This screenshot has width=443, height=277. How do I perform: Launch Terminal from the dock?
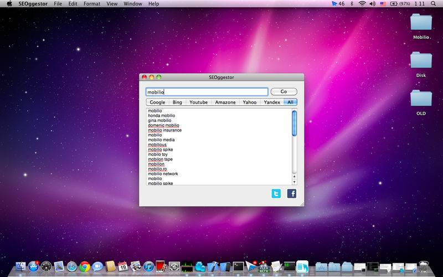[x=238, y=266]
